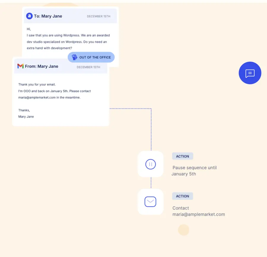Screen dimensions: 267x257
Task: Toggle the OUT OF THE OFFICE badge
Action: [x=91, y=57]
